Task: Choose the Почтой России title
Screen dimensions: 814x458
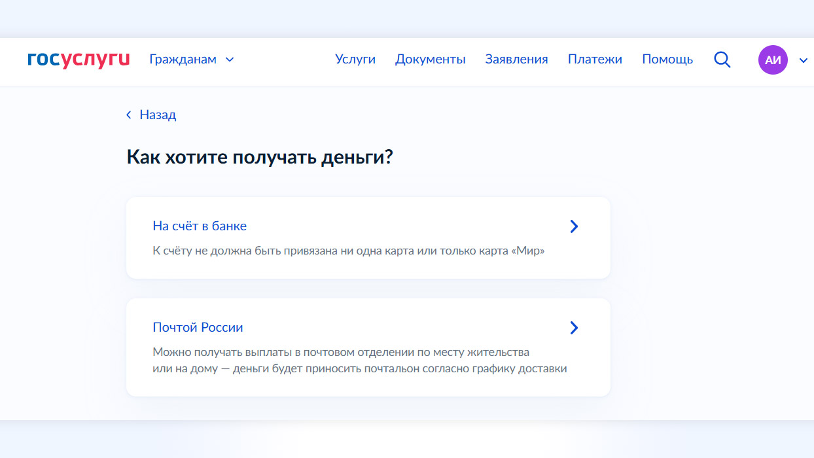Action: coord(198,327)
